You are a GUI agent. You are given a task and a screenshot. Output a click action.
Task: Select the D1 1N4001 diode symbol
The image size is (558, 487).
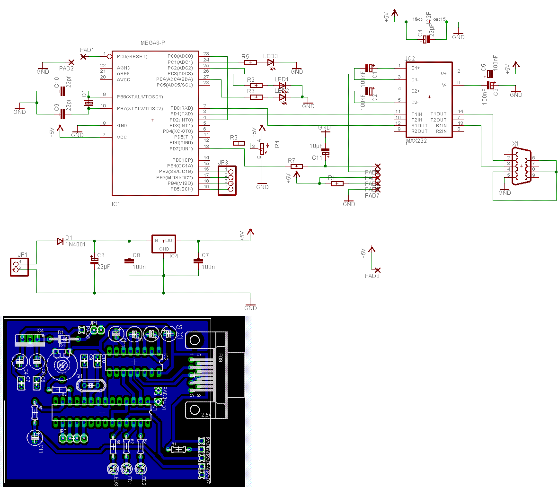pos(60,241)
